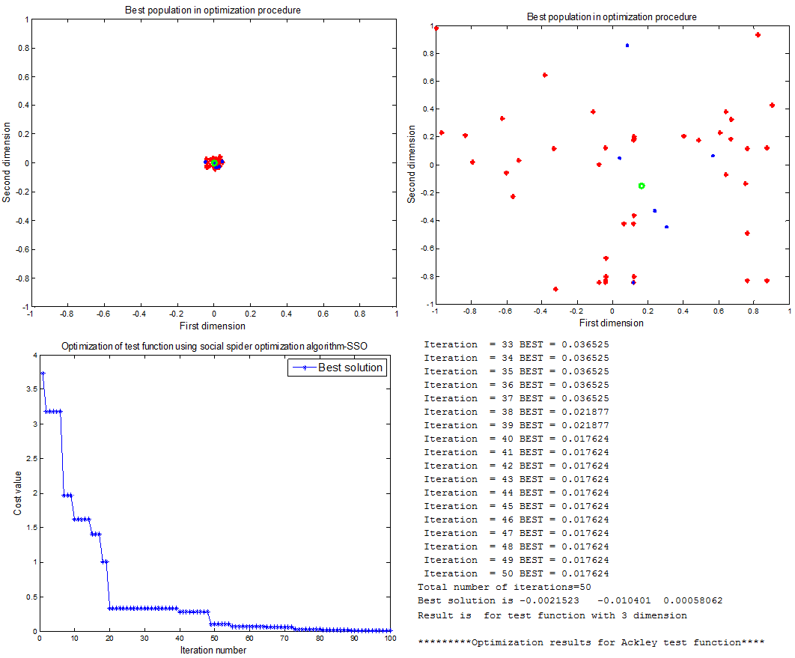Select the 'Iteration = 40' output line
This screenshot has width=795, height=658.
coord(517,439)
